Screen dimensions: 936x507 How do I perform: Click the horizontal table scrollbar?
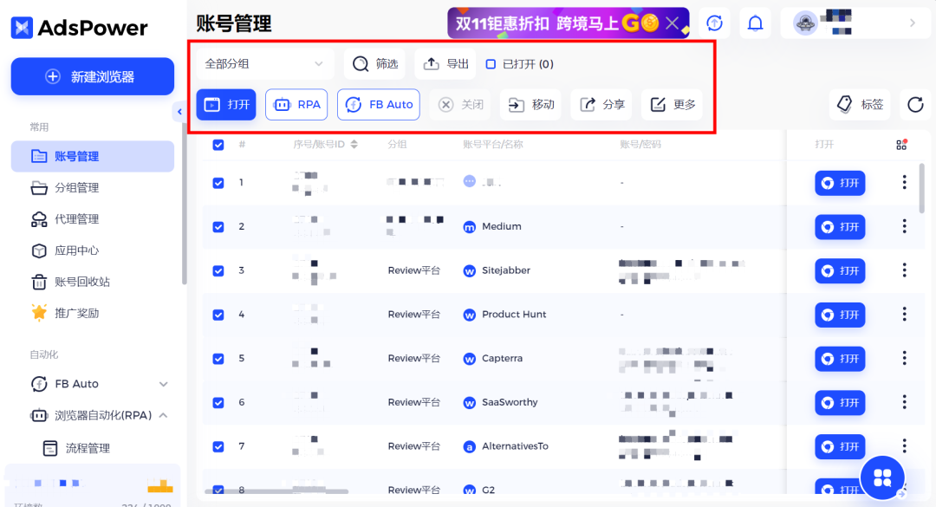pos(276,491)
